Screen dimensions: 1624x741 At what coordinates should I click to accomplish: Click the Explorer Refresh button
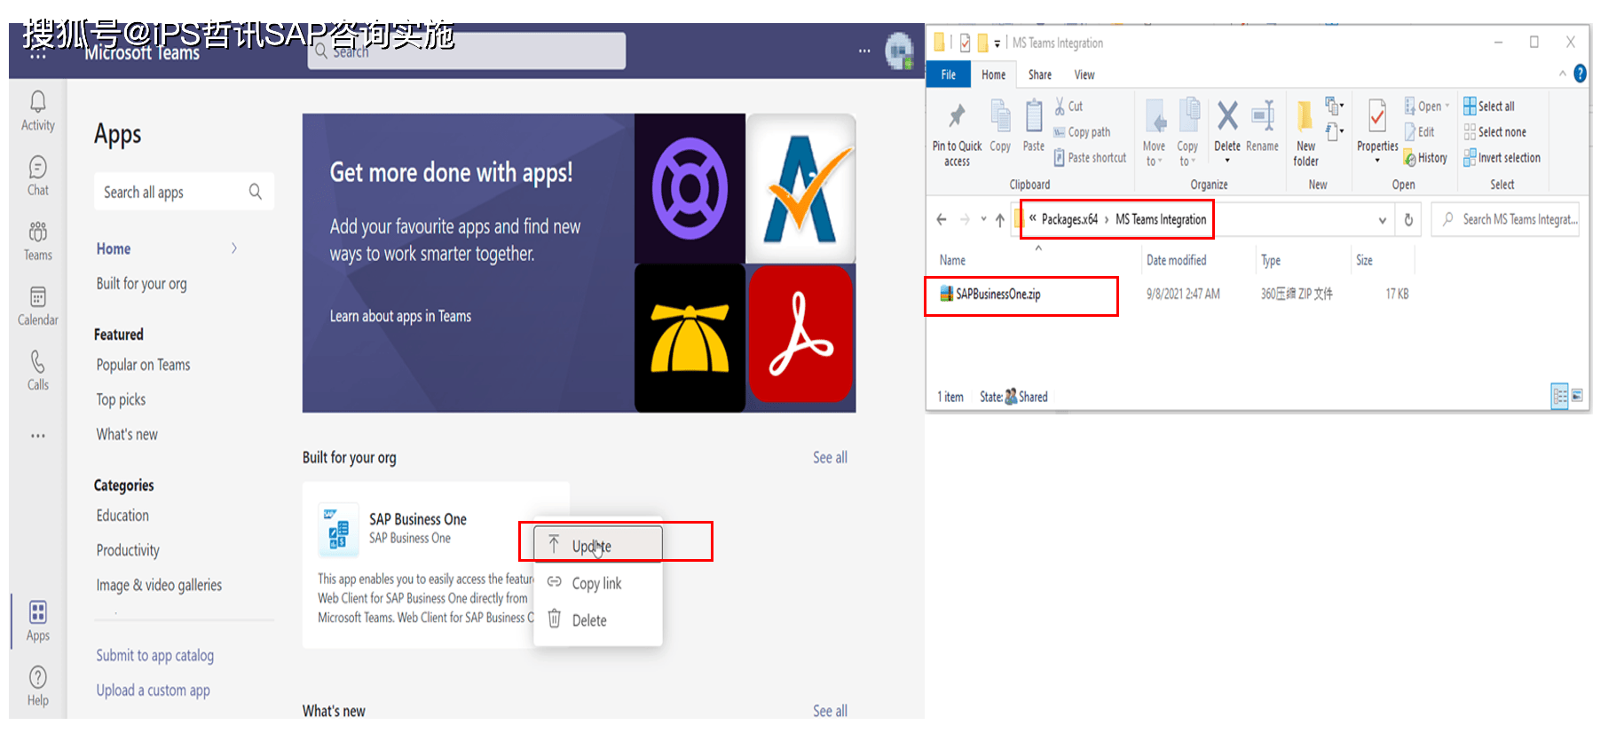click(1408, 219)
